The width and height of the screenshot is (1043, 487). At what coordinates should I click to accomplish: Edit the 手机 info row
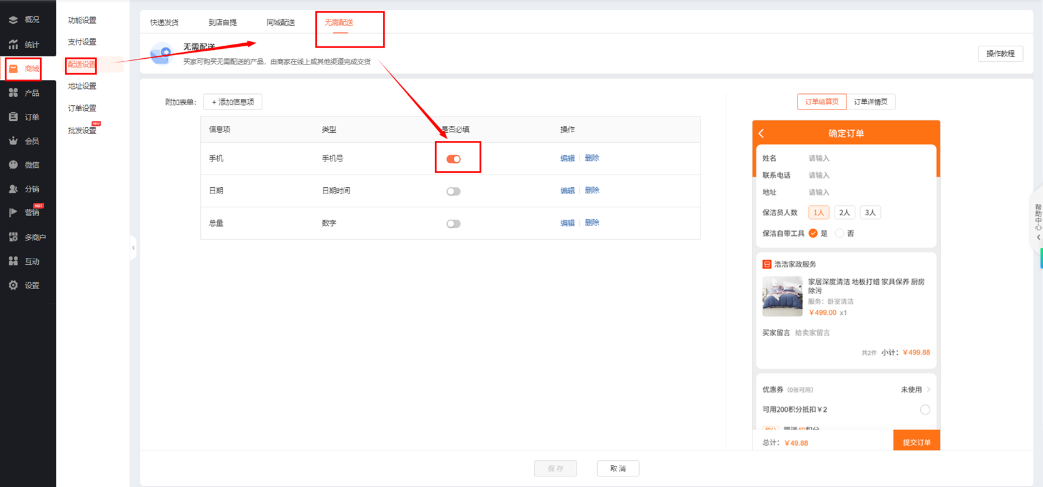[x=568, y=158]
